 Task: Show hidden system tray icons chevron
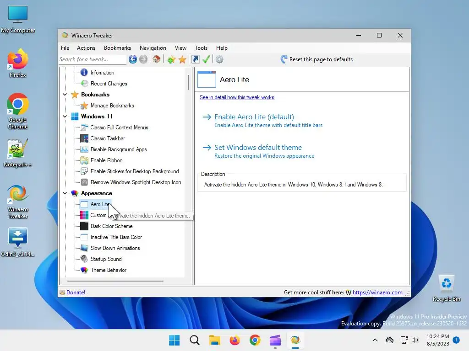coord(375,340)
